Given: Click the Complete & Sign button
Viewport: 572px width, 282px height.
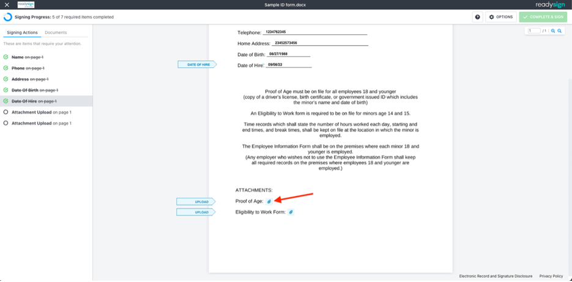Looking at the screenshot, I should point(543,16).
